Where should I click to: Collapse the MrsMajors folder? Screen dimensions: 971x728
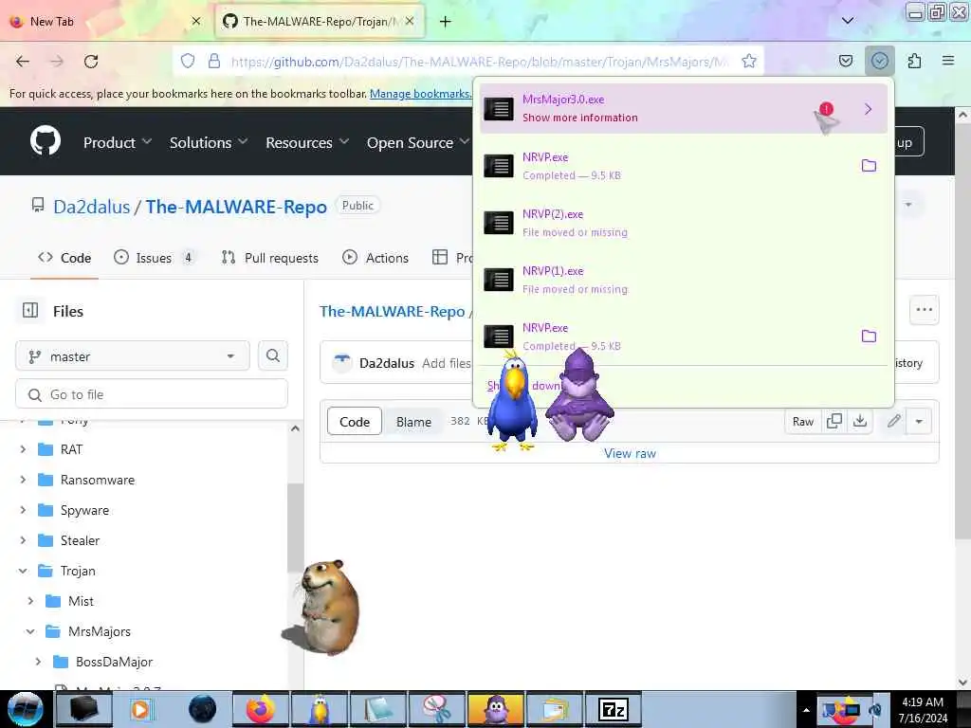click(31, 631)
